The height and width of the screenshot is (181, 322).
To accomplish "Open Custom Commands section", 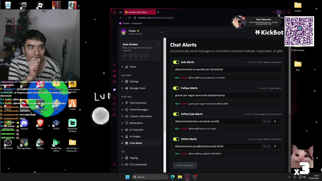I will coord(141,116).
